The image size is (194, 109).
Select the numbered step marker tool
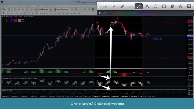pyautogui.click(x=172, y=6)
